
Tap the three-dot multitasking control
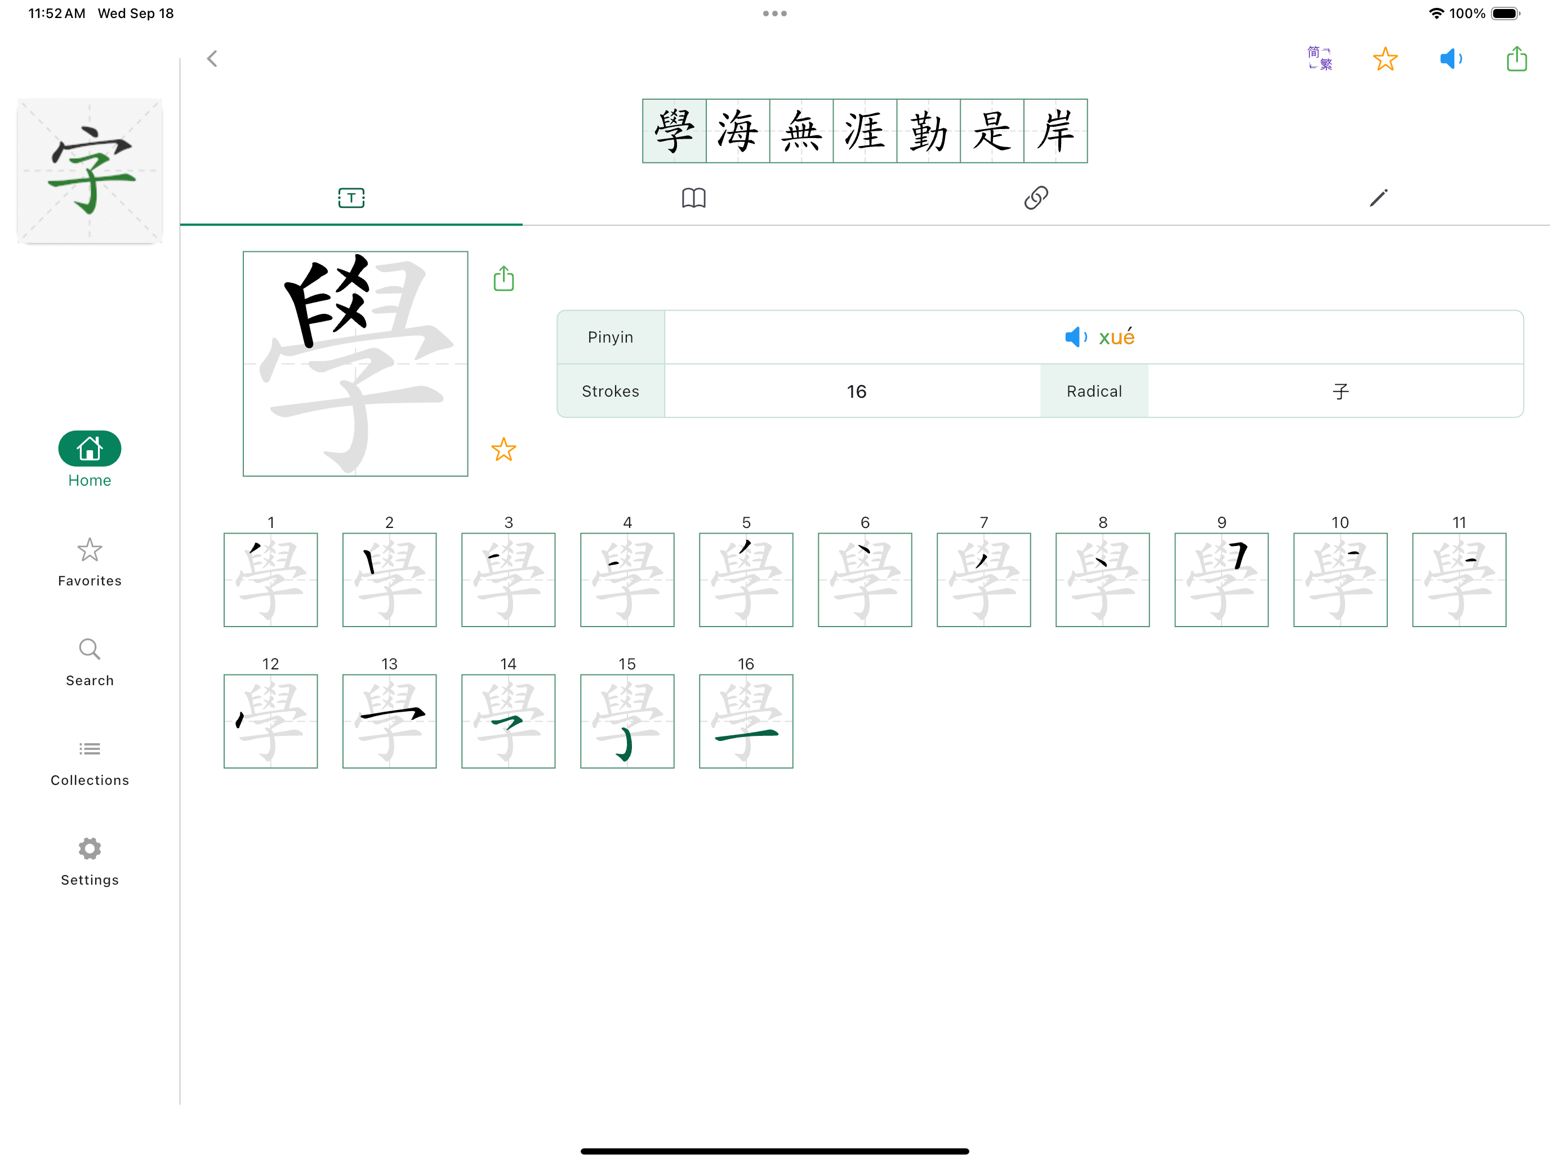(775, 14)
